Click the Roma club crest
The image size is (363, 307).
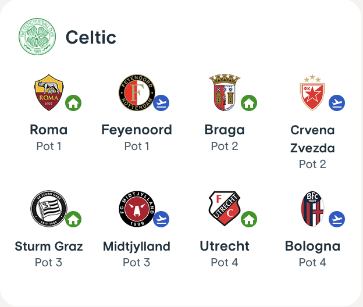49,92
